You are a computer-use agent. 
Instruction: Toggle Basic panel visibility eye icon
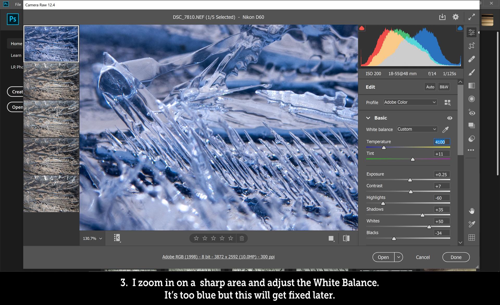(x=450, y=117)
